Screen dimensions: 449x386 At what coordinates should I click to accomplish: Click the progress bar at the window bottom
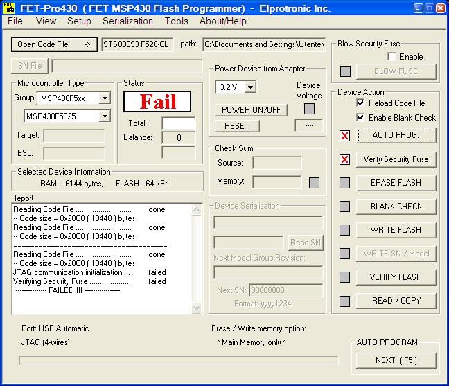(179, 360)
